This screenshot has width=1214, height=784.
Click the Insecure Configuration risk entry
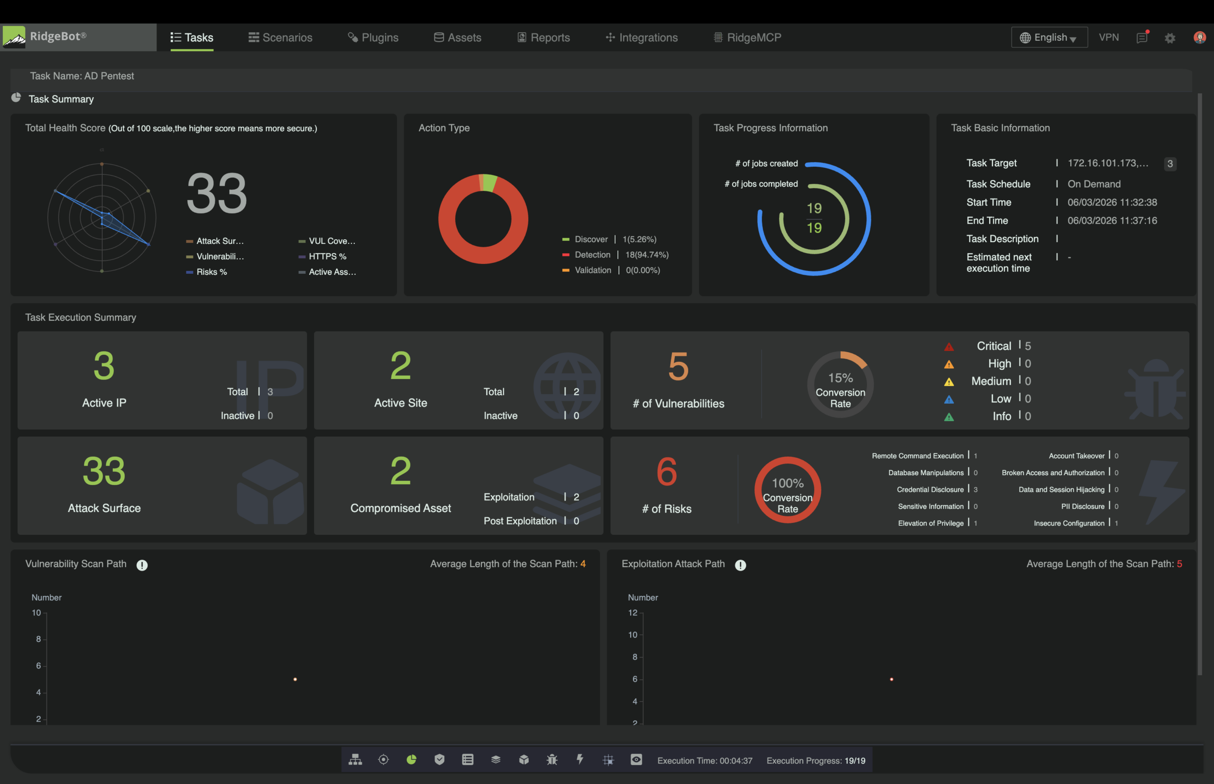point(1076,523)
